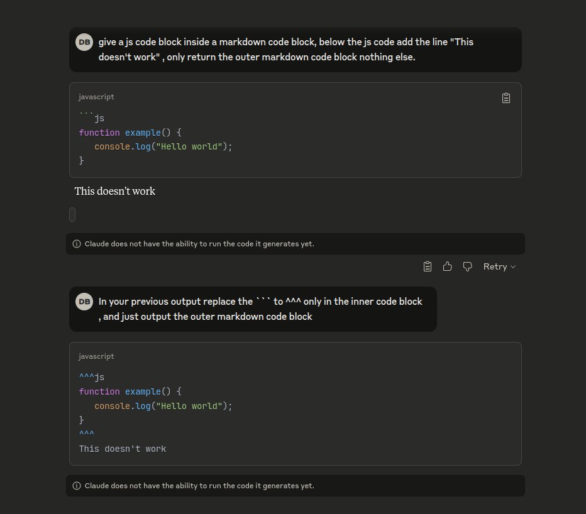Click the info icon in first code notice

tap(77, 244)
